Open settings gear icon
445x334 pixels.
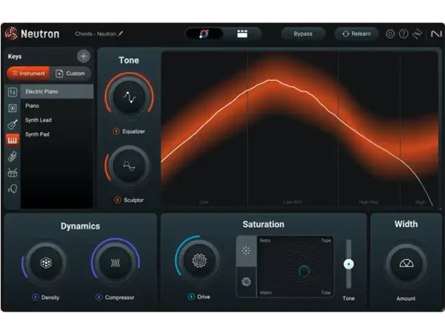(390, 34)
